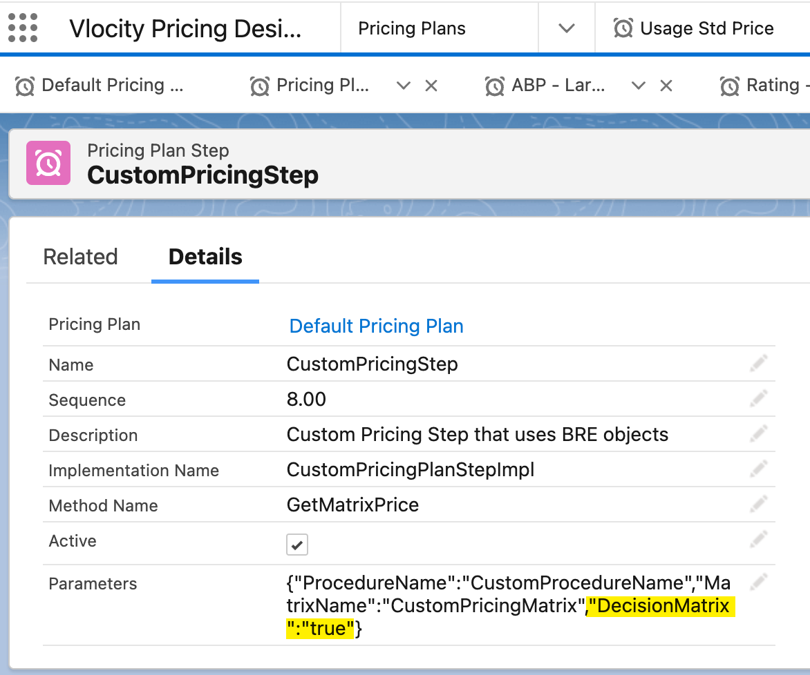This screenshot has width=810, height=675.
Task: Edit Implementation Name pencil icon
Action: tap(758, 469)
